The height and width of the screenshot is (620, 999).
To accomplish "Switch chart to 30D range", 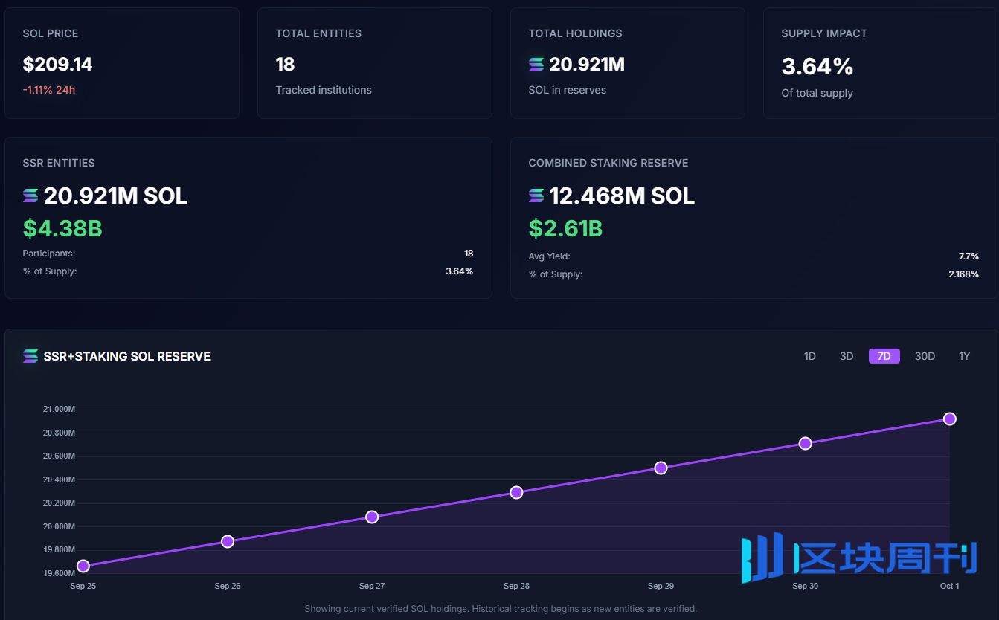I will click(925, 356).
